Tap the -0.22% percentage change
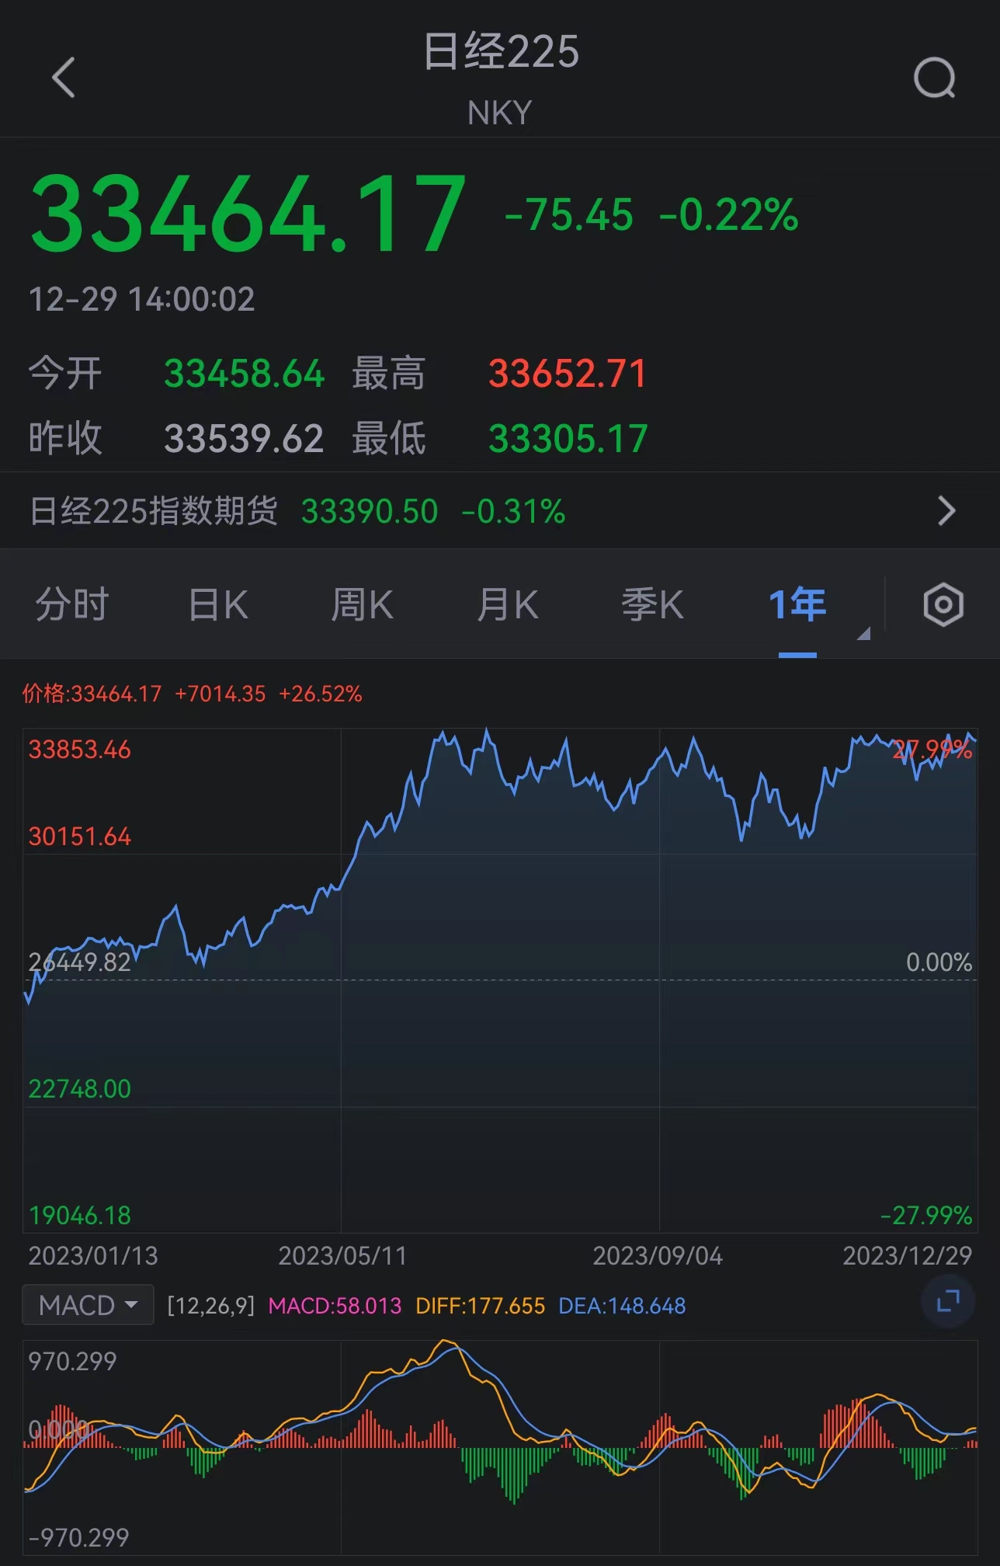This screenshot has width=1000, height=1566. coord(729,214)
